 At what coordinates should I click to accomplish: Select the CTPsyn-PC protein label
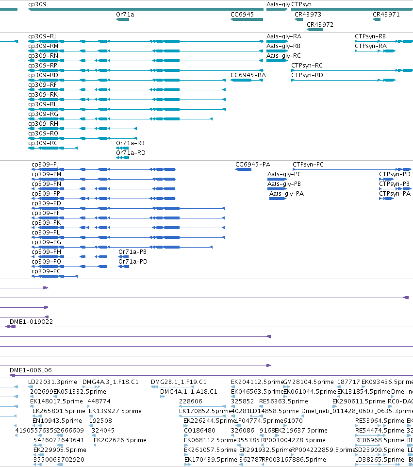pyautogui.click(x=308, y=165)
